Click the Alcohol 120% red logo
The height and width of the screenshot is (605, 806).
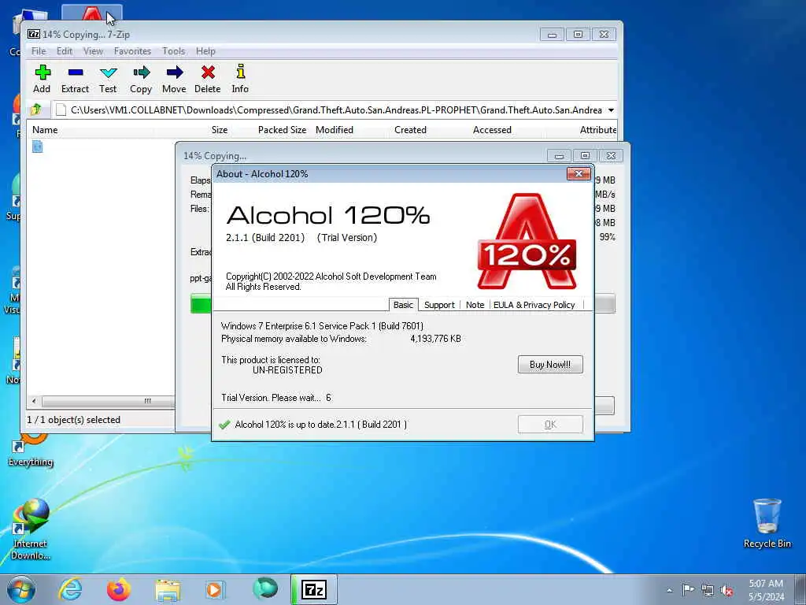point(527,241)
